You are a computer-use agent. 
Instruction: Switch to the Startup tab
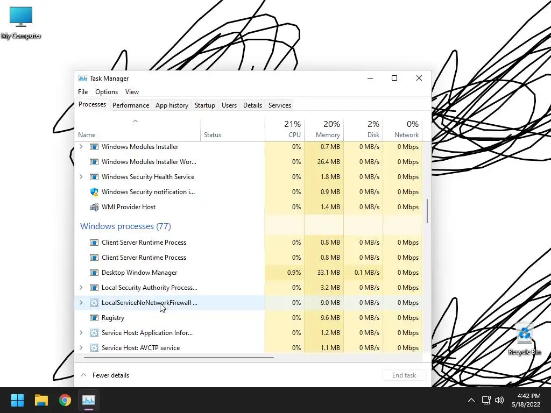click(205, 105)
